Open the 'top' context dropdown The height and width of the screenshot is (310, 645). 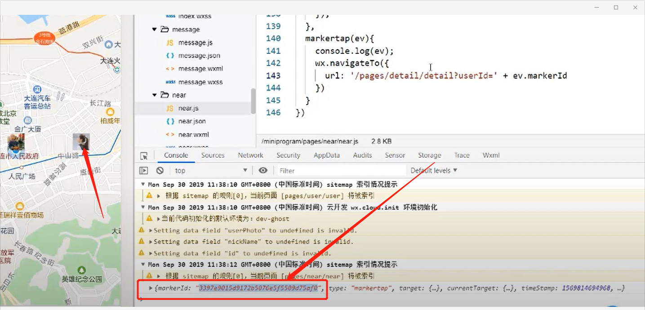[210, 170]
